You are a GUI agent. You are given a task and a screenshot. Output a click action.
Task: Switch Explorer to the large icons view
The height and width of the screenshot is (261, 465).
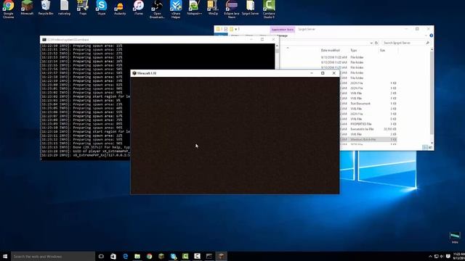pos(430,147)
